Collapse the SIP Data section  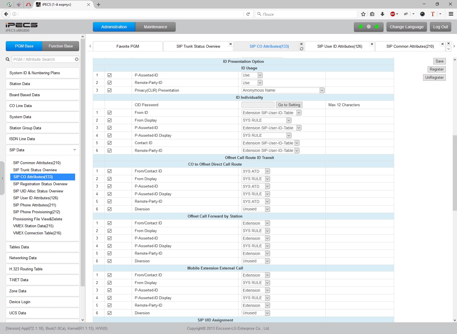(x=75, y=150)
